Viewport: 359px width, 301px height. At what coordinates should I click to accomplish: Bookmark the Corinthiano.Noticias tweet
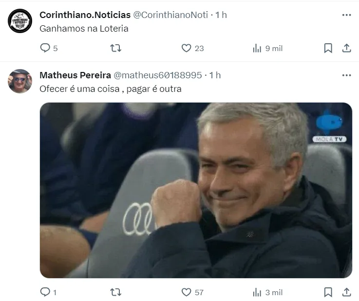pyautogui.click(x=328, y=48)
